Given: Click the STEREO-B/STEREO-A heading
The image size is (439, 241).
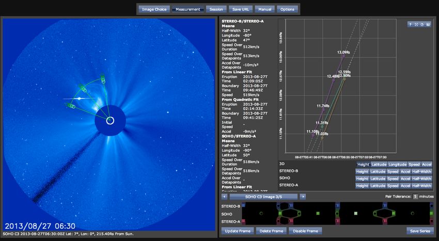Looking at the screenshot, I should click(243, 21).
